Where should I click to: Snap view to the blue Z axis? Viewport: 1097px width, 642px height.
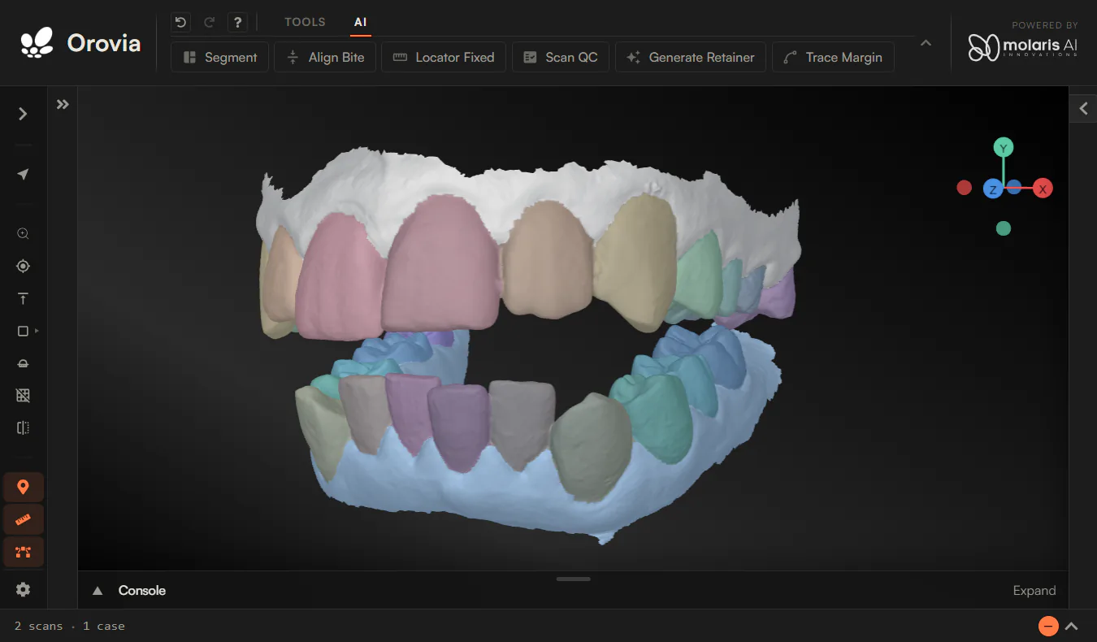pos(992,189)
